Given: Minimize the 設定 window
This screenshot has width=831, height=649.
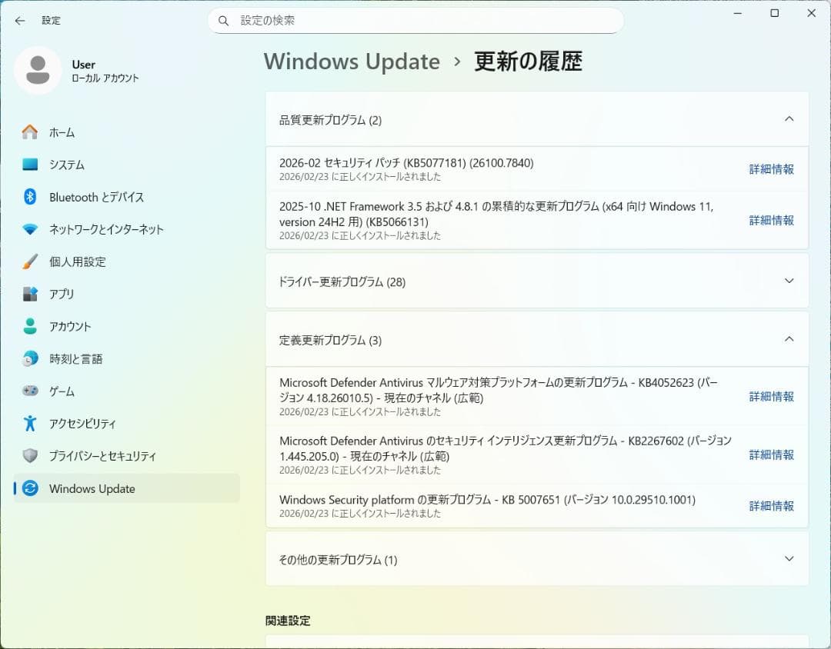Looking at the screenshot, I should 737,13.
